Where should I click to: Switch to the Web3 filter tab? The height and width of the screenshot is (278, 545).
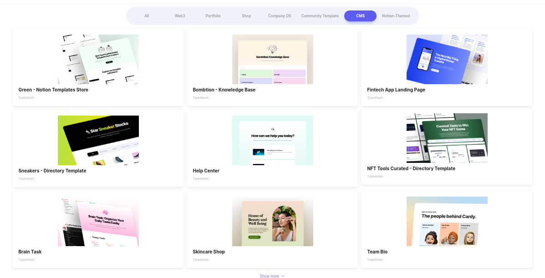(180, 16)
